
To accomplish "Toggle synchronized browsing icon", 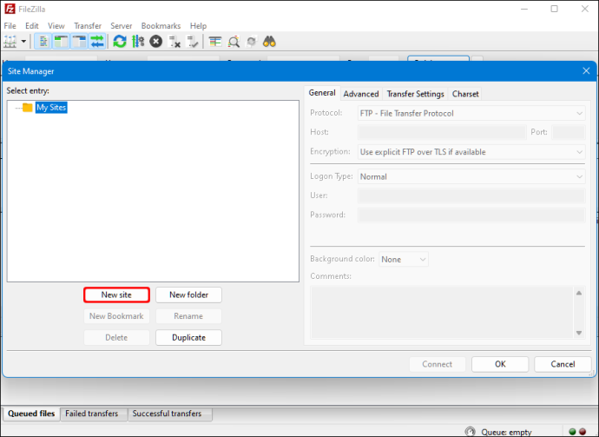I will [x=252, y=42].
